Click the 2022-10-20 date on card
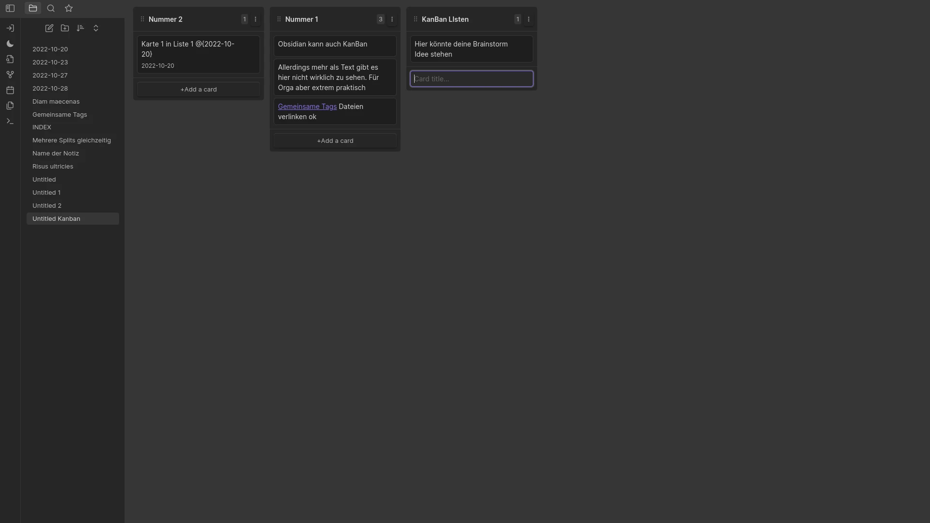The height and width of the screenshot is (523, 930). 158,66
